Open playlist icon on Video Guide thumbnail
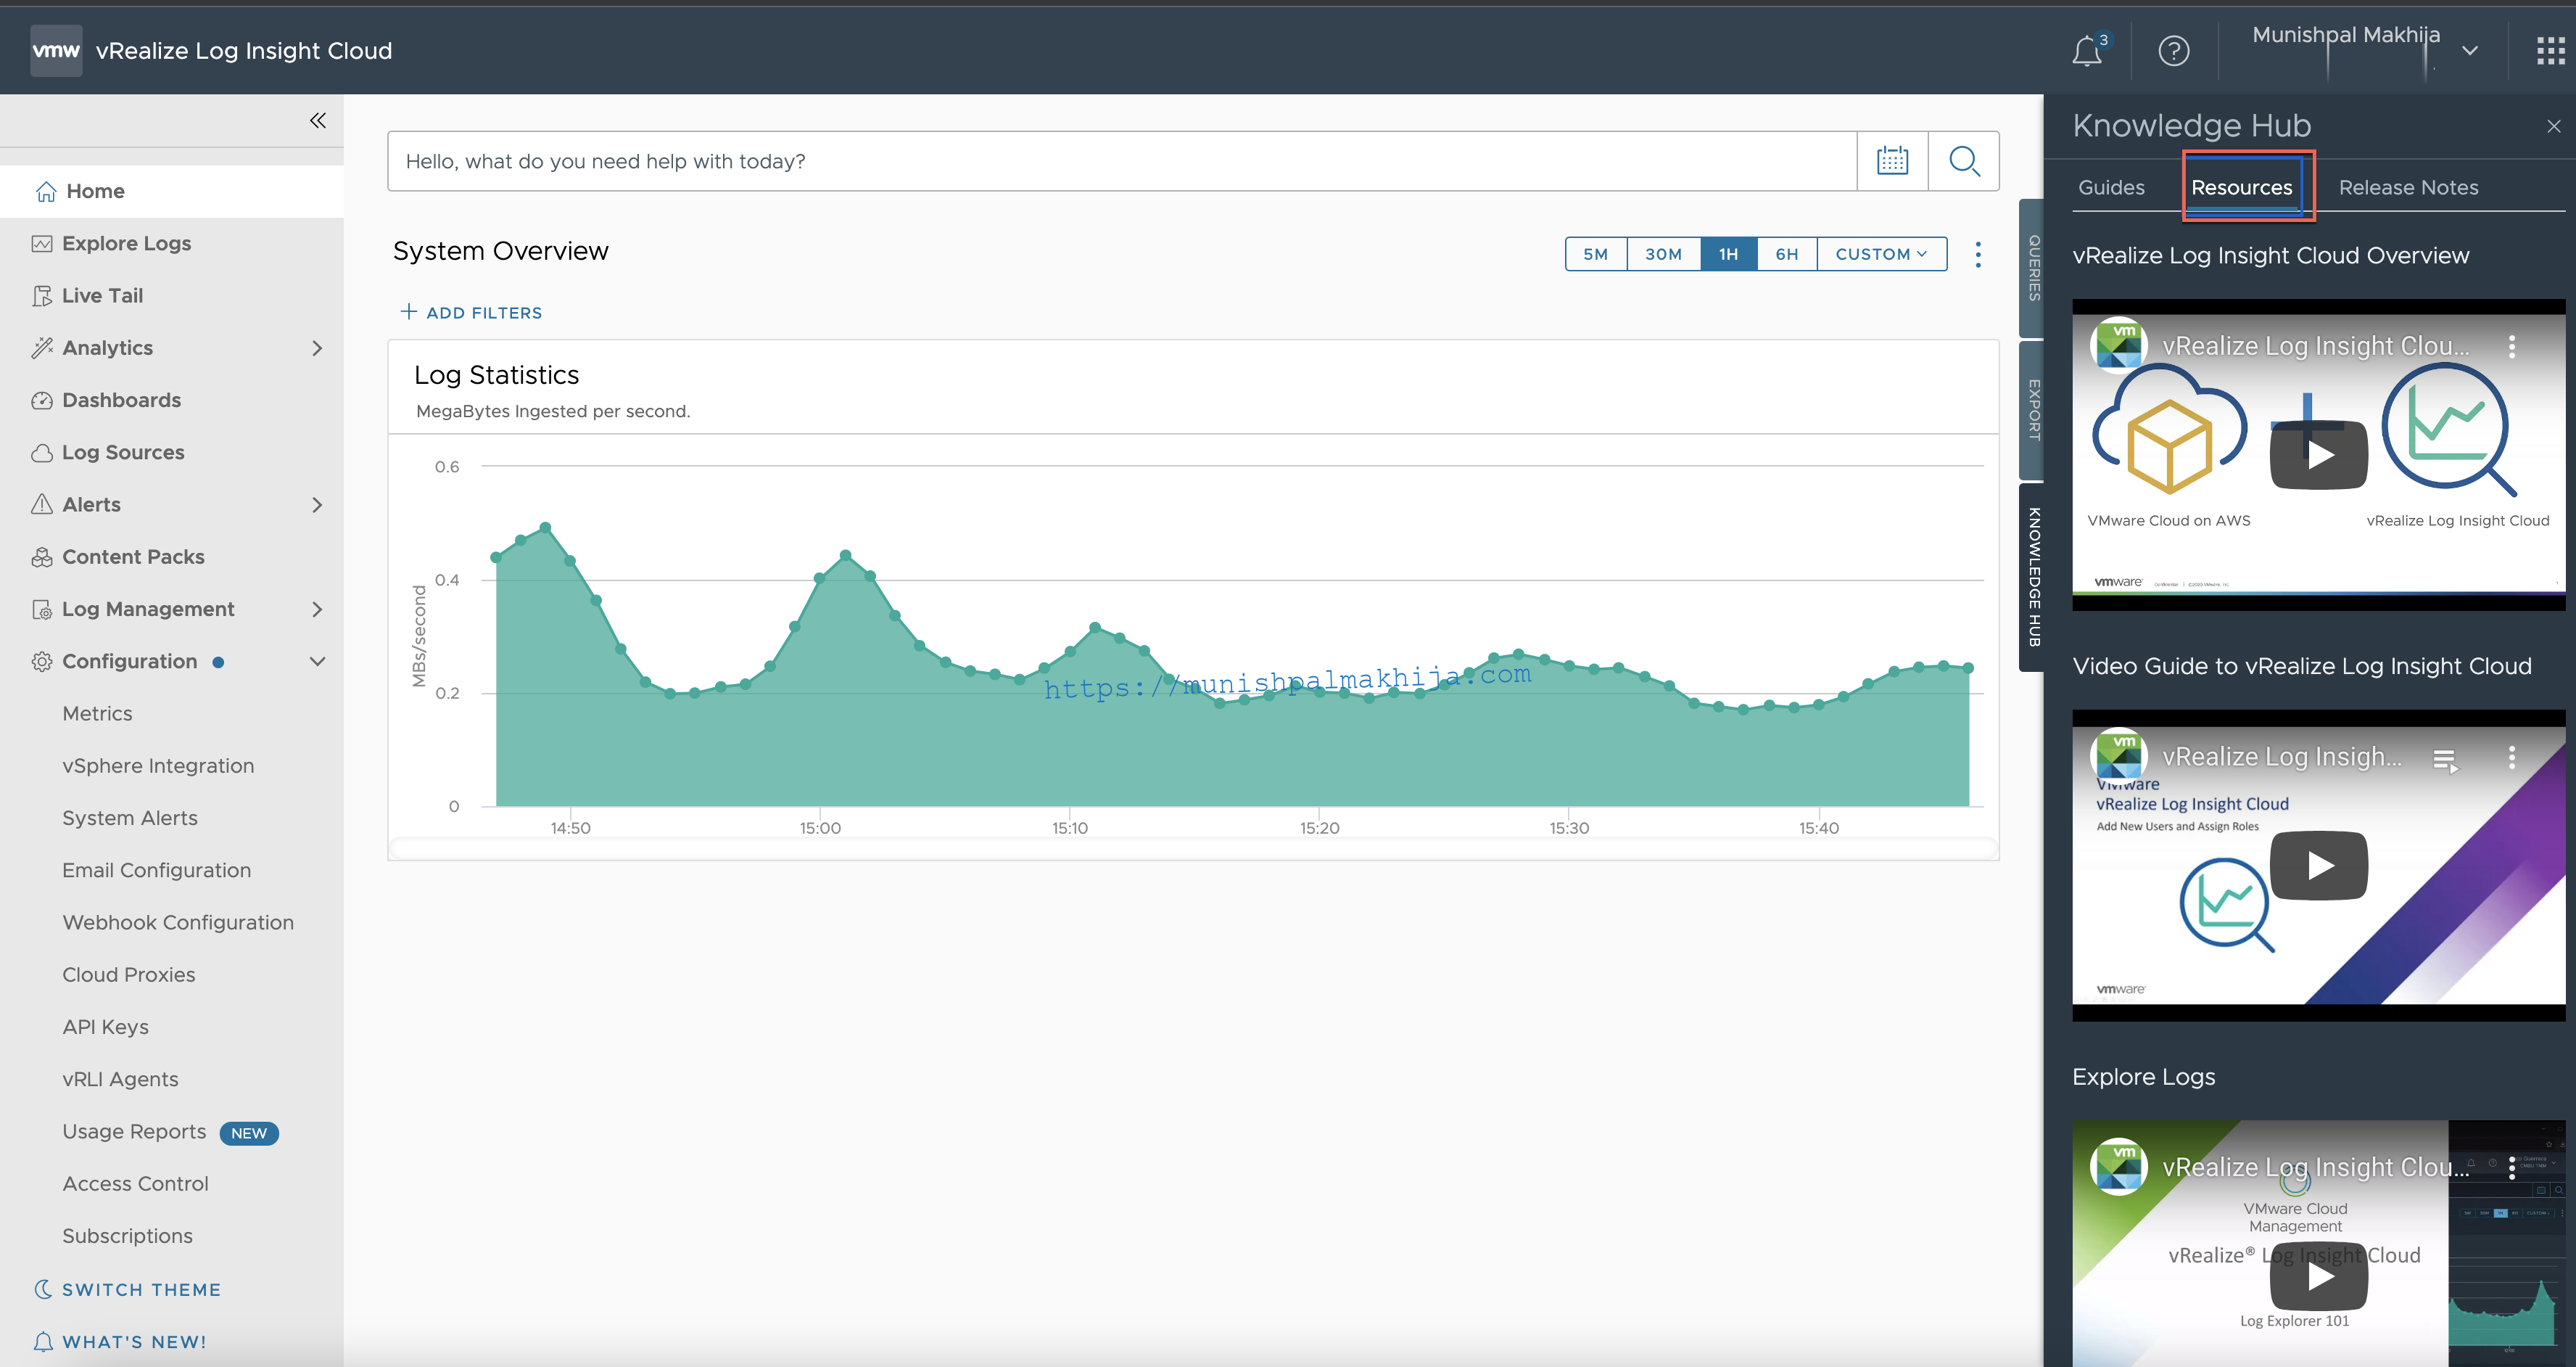Screen dimensions: 2576x1367 click(2445, 760)
